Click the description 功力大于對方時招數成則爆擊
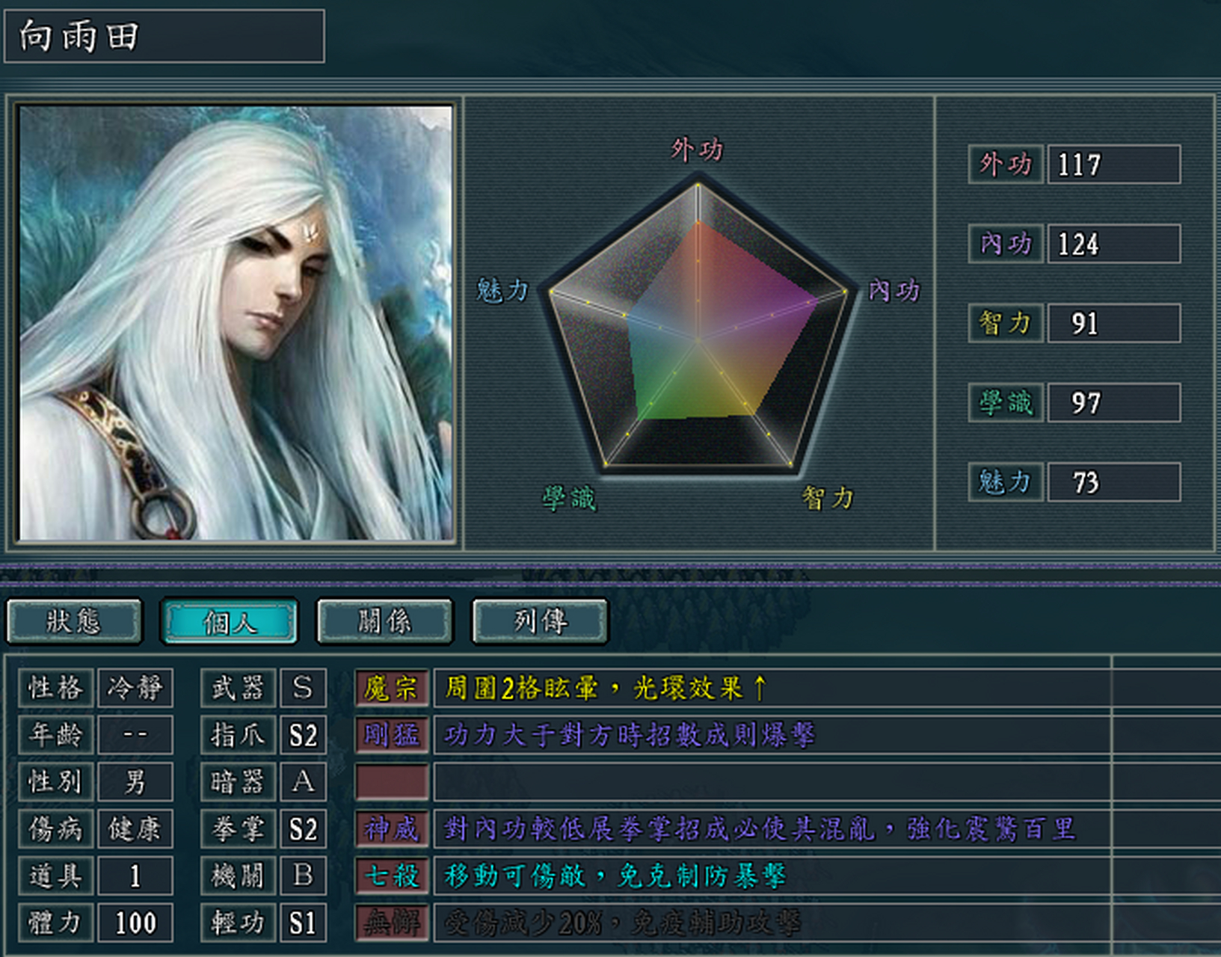The width and height of the screenshot is (1221, 957). pyautogui.click(x=630, y=735)
